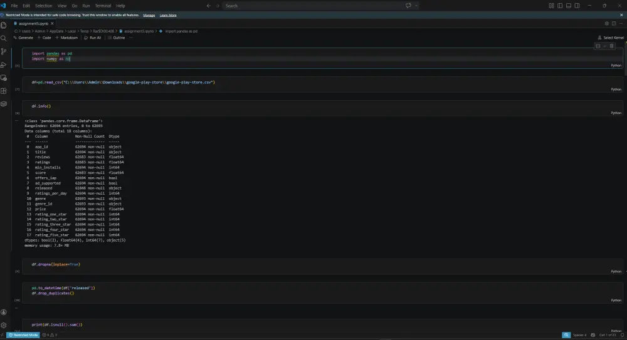627x340 pixels.
Task: Click the Generate button
Action: click(x=23, y=38)
